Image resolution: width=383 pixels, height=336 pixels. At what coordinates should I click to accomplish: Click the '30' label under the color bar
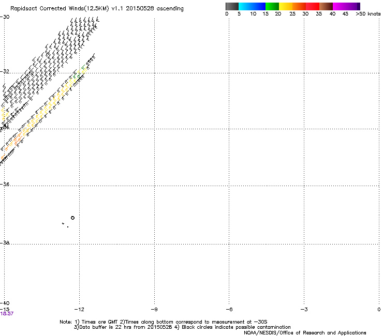[x=305, y=14]
